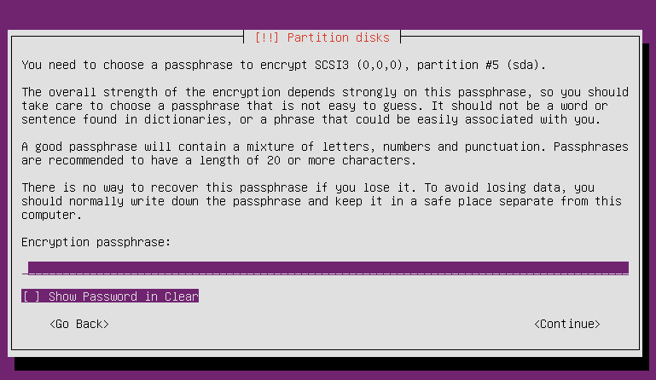656x380 pixels.
Task: Click the Partition disks dialog title
Action: coord(322,37)
